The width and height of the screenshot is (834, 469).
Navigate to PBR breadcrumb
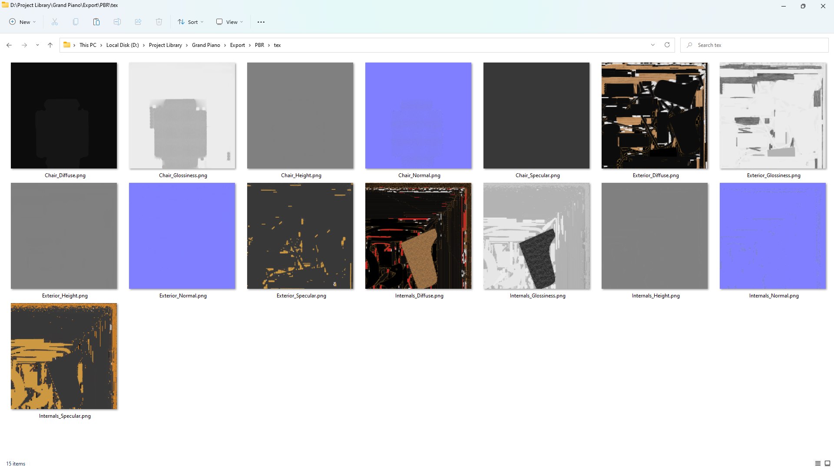click(259, 45)
